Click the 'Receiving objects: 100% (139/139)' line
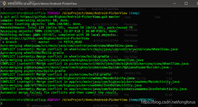 (59, 31)
